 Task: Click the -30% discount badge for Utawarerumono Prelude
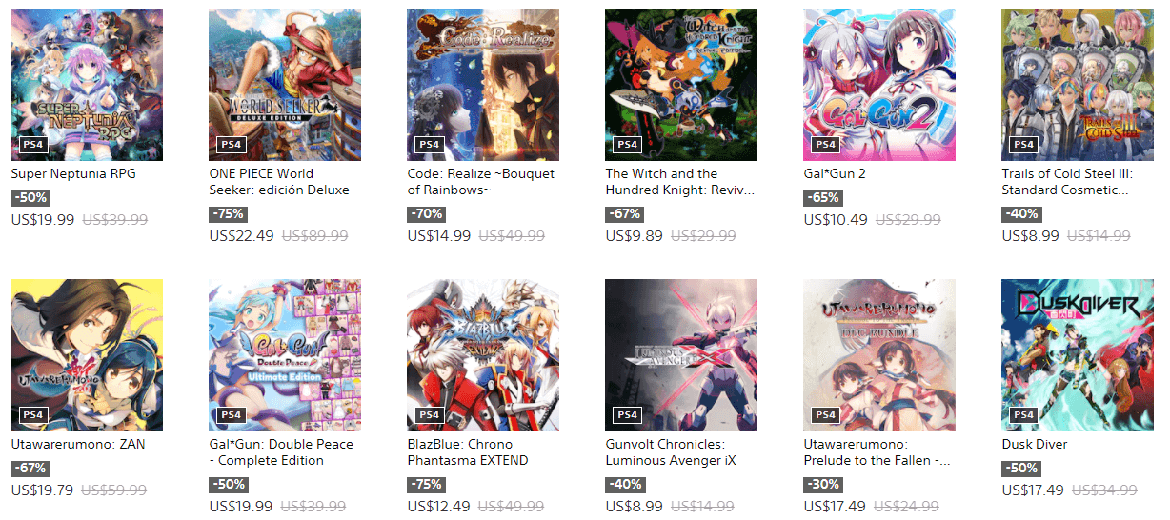pyautogui.click(x=821, y=485)
